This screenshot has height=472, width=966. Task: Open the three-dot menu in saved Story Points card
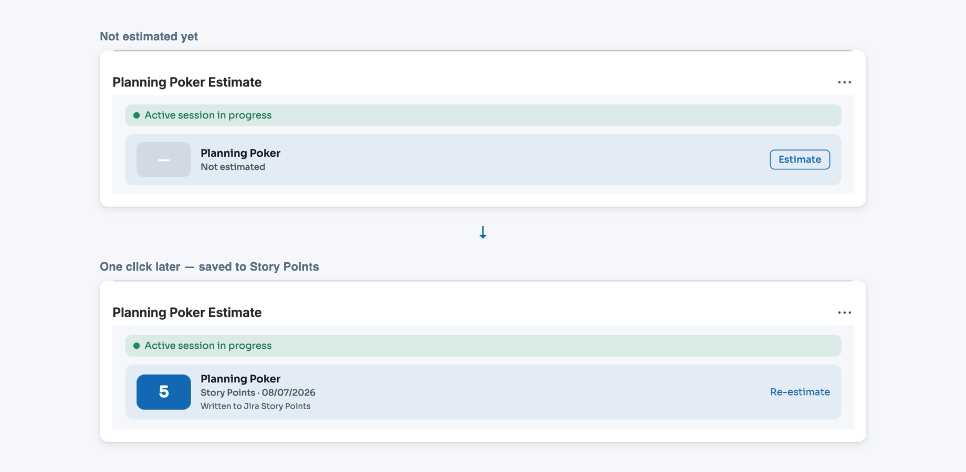coord(844,313)
